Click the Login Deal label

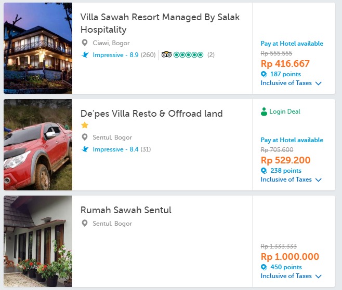[x=285, y=112]
